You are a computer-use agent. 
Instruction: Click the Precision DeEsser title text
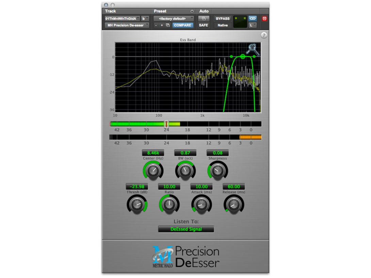[x=197, y=257]
